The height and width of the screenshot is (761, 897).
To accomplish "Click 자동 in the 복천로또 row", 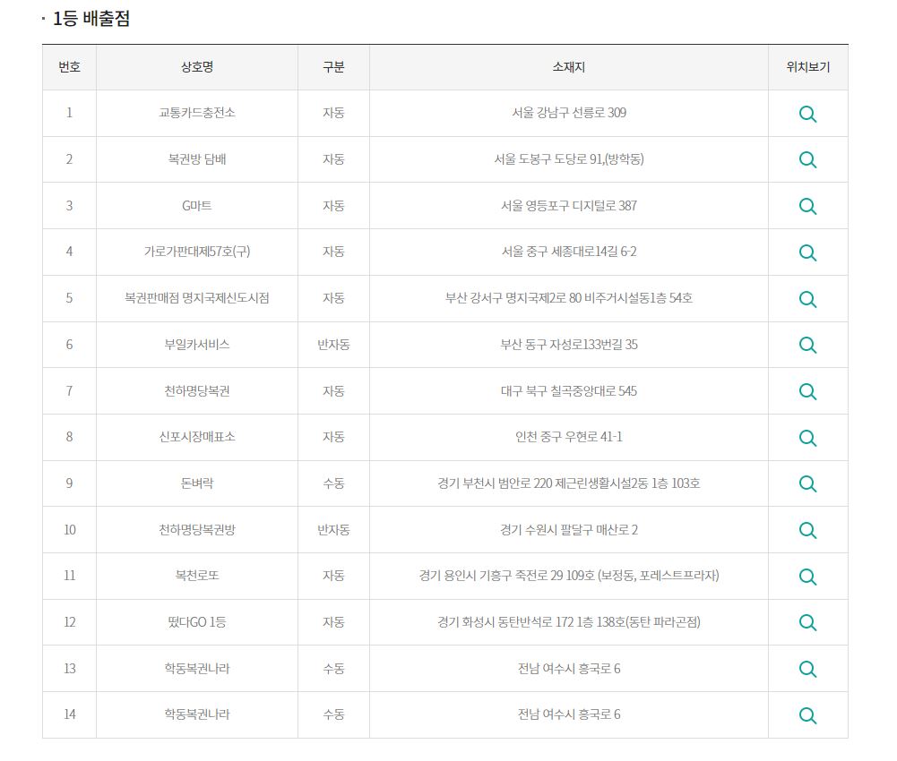I will pos(333,575).
